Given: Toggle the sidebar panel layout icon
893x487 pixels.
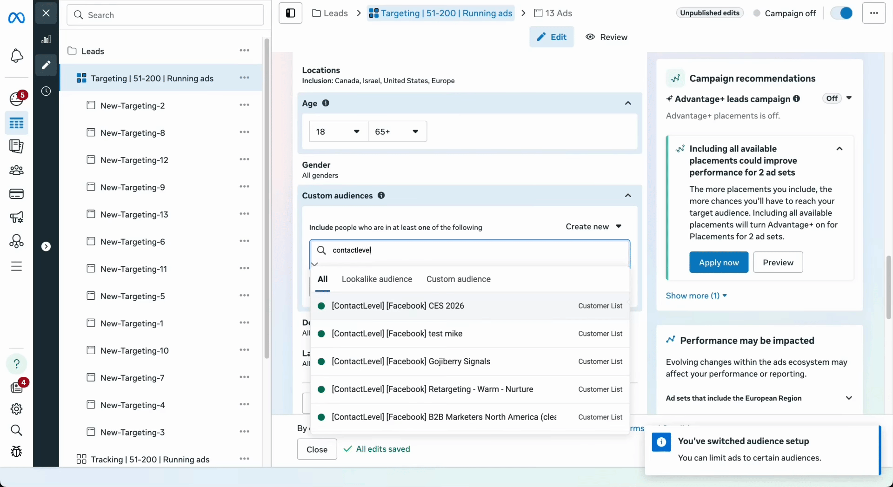Looking at the screenshot, I should pyautogui.click(x=290, y=13).
